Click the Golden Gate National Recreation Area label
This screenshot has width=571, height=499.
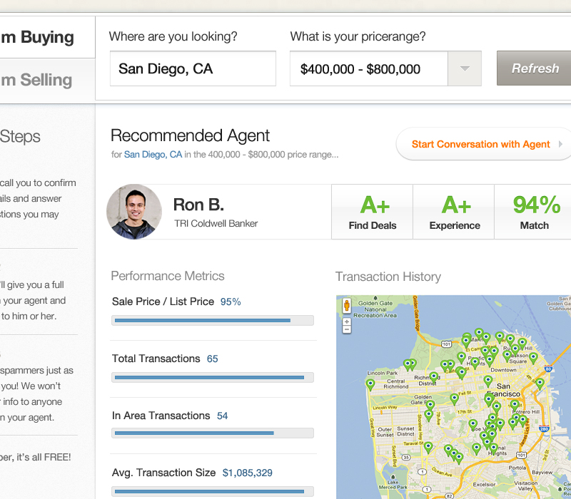click(375, 309)
